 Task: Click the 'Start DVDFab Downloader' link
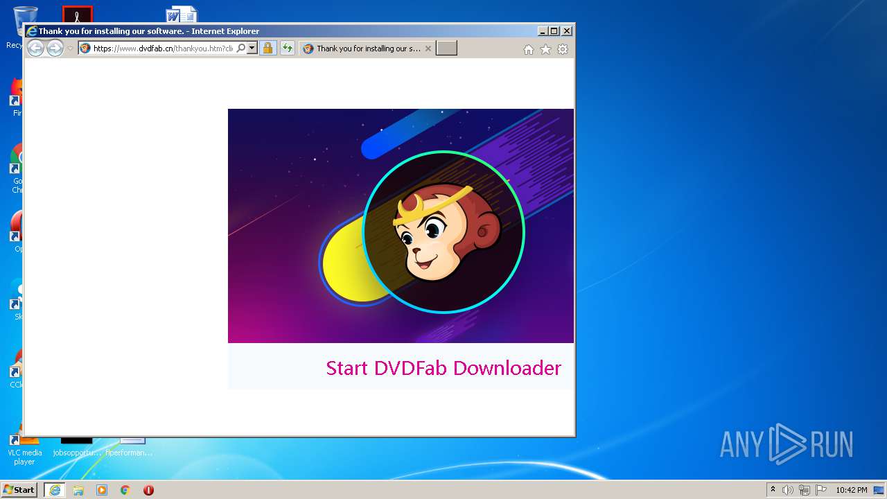point(443,368)
